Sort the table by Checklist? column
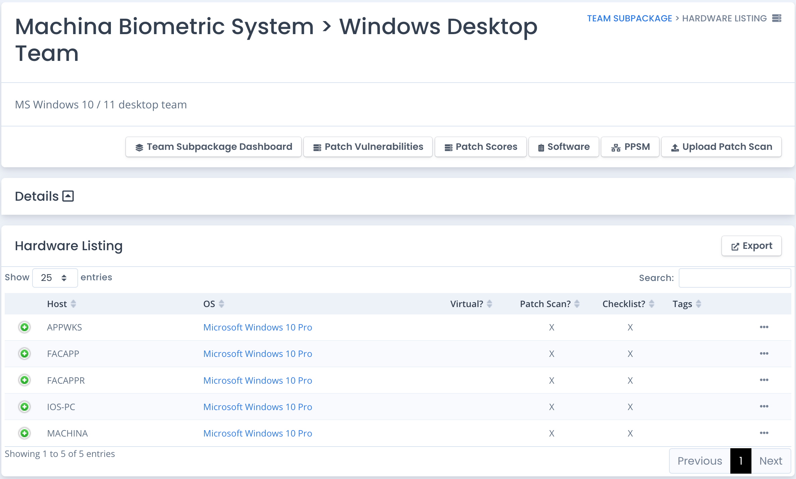Screen dimensions: 796x479 pos(628,304)
